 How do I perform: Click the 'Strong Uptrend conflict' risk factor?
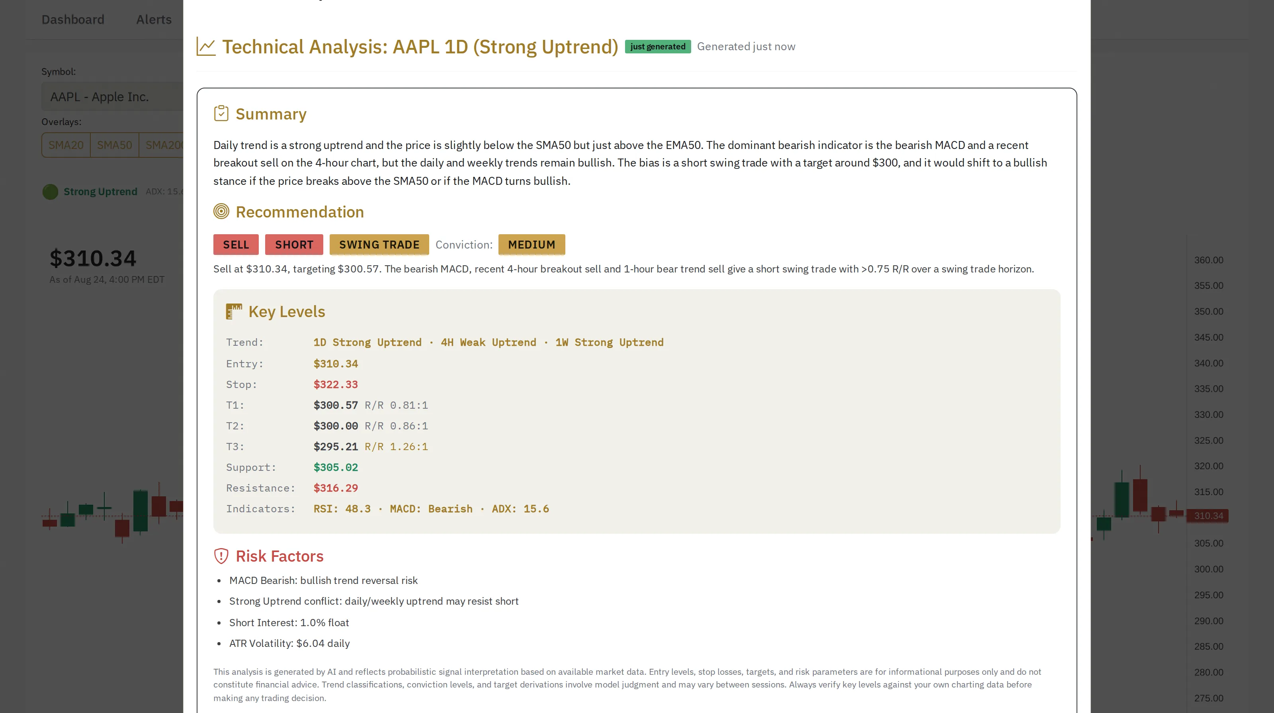tap(374, 601)
